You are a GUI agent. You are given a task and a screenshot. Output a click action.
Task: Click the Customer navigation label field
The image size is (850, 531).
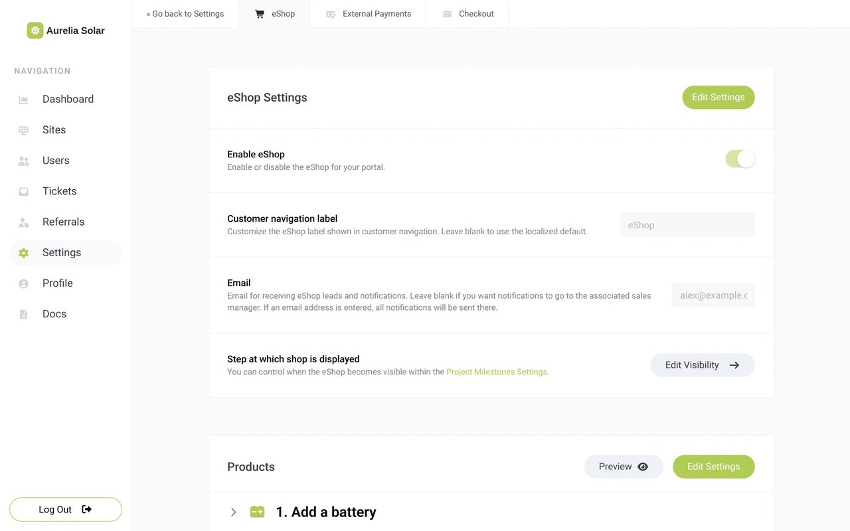[x=687, y=225]
